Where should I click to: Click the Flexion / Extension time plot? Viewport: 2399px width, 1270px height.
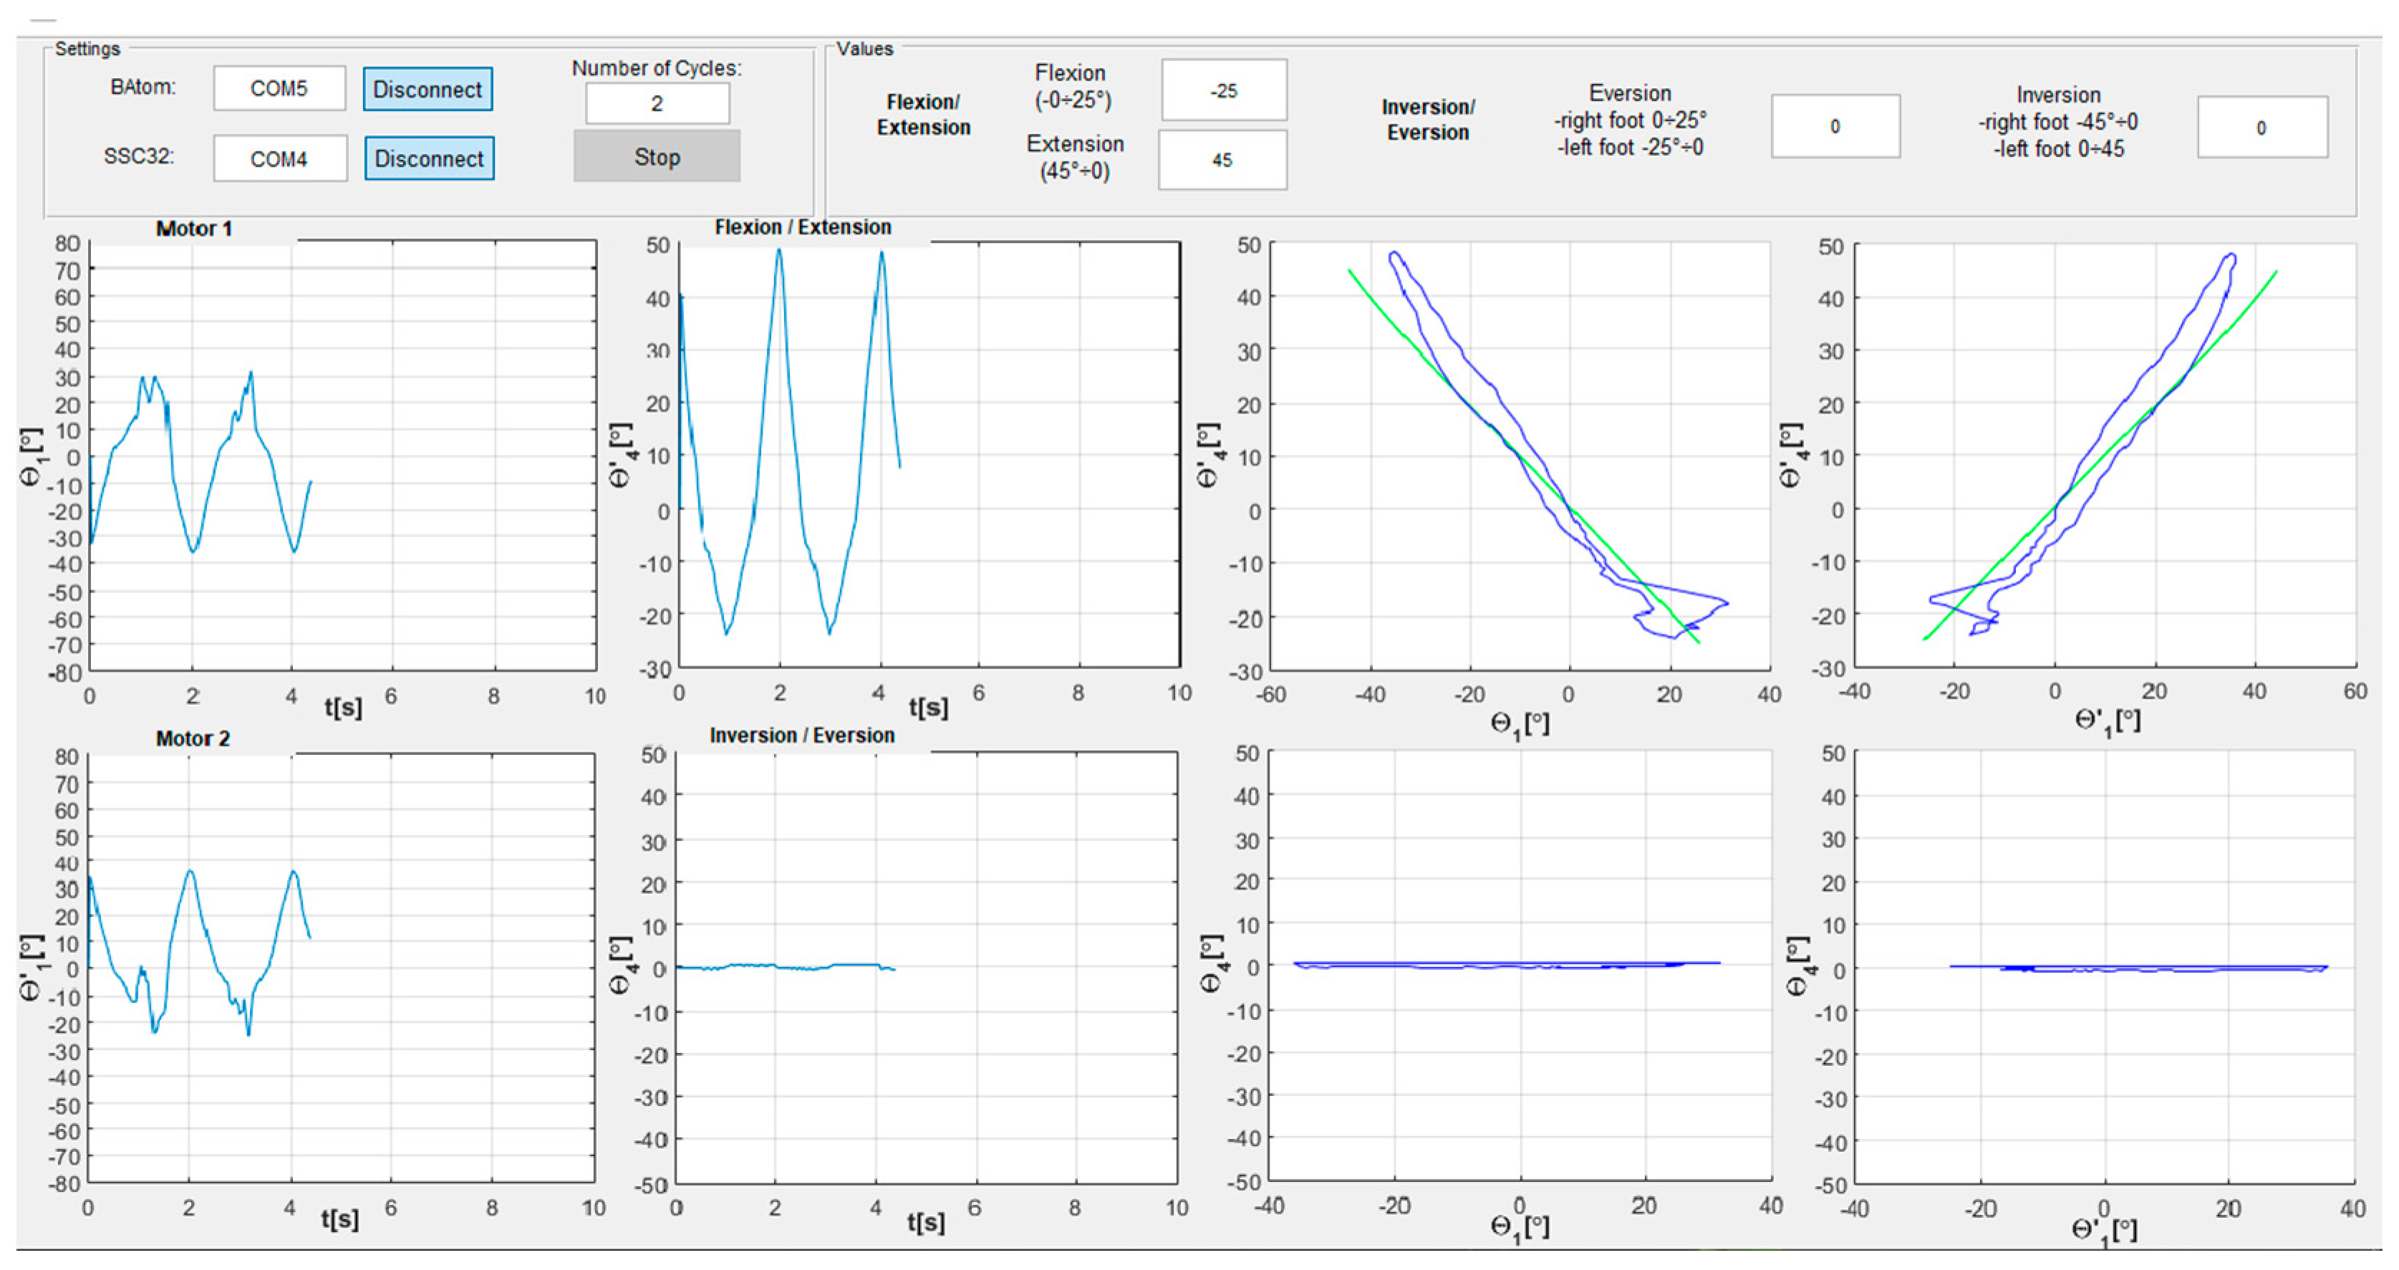tap(930, 455)
